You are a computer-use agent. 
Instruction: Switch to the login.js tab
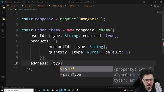tap(12, 6)
